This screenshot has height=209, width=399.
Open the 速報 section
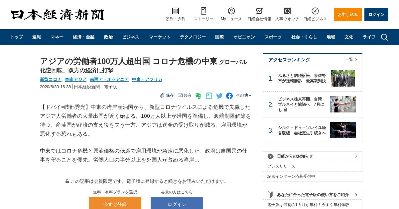point(37,37)
